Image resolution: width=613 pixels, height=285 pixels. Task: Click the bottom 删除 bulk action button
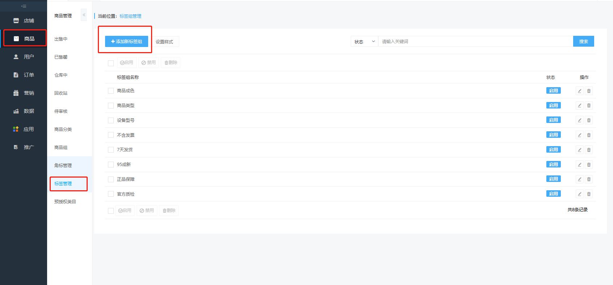point(169,210)
